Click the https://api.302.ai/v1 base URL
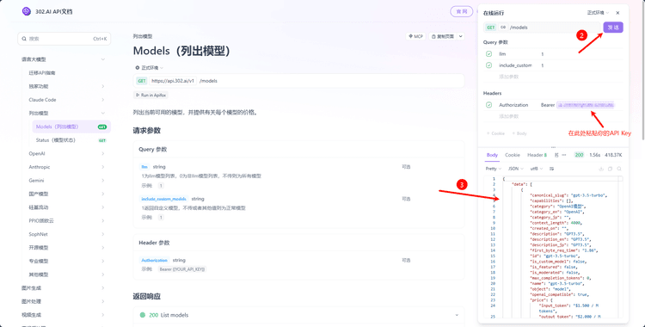Image resolution: width=645 pixels, height=327 pixels. tap(173, 81)
